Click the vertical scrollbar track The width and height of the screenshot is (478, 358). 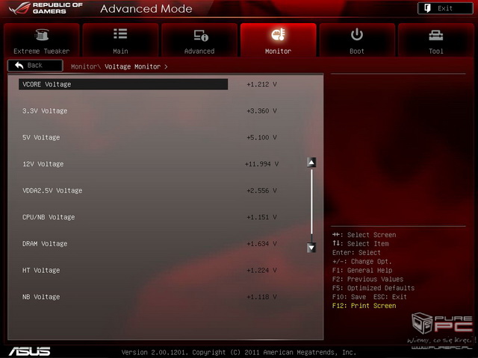pos(311,205)
